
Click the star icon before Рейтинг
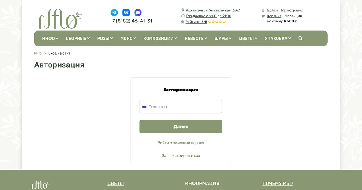pyautogui.click(x=183, y=22)
